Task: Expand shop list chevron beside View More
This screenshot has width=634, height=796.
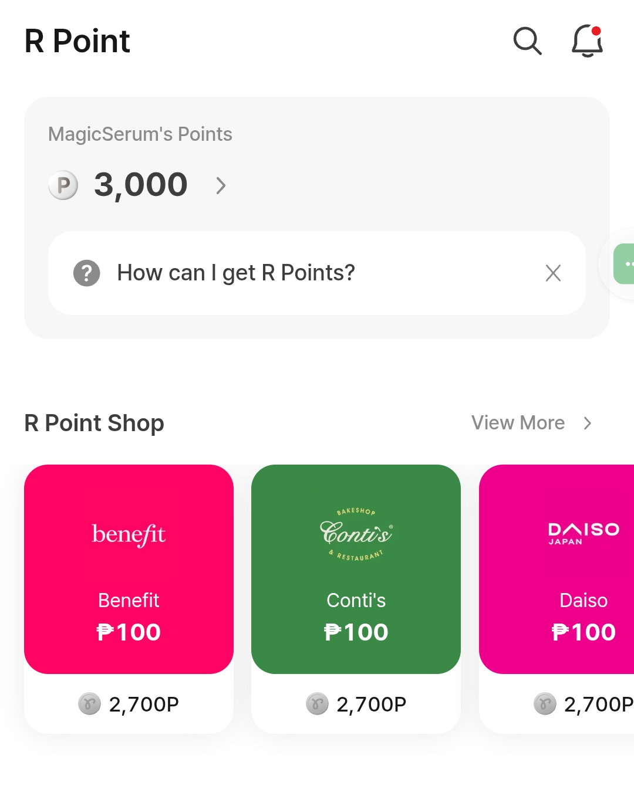Action: [588, 423]
